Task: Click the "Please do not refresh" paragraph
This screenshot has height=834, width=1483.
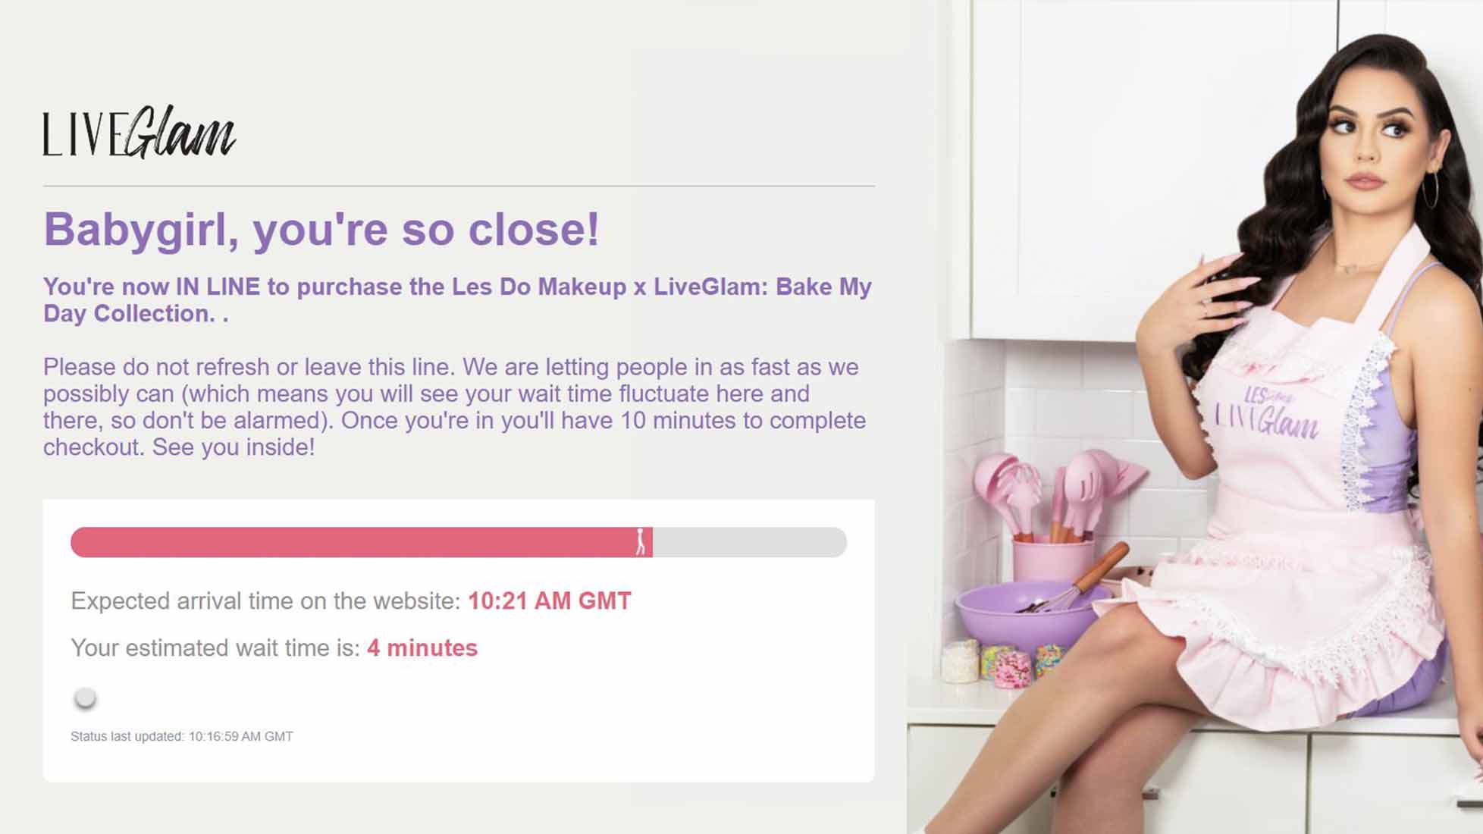Action: coord(454,406)
